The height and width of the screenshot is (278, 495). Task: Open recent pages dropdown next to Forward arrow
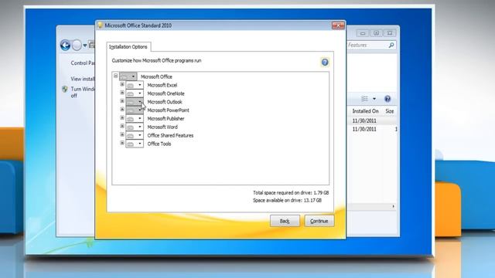pos(85,46)
